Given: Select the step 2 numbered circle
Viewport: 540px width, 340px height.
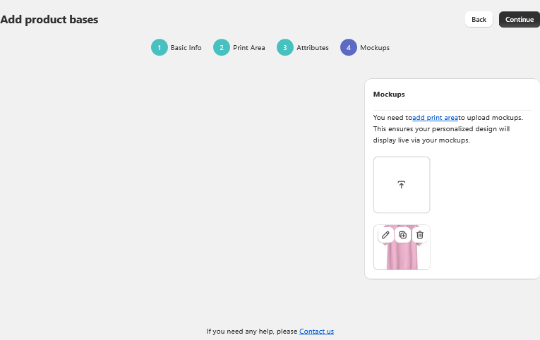Looking at the screenshot, I should 222,47.
